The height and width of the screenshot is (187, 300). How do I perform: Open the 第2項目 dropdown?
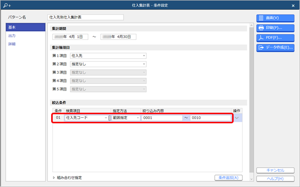[x=108, y=64]
